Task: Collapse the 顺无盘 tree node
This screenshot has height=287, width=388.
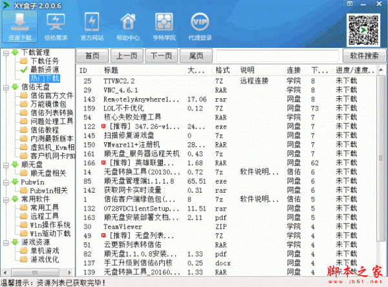Action: pos(6,165)
